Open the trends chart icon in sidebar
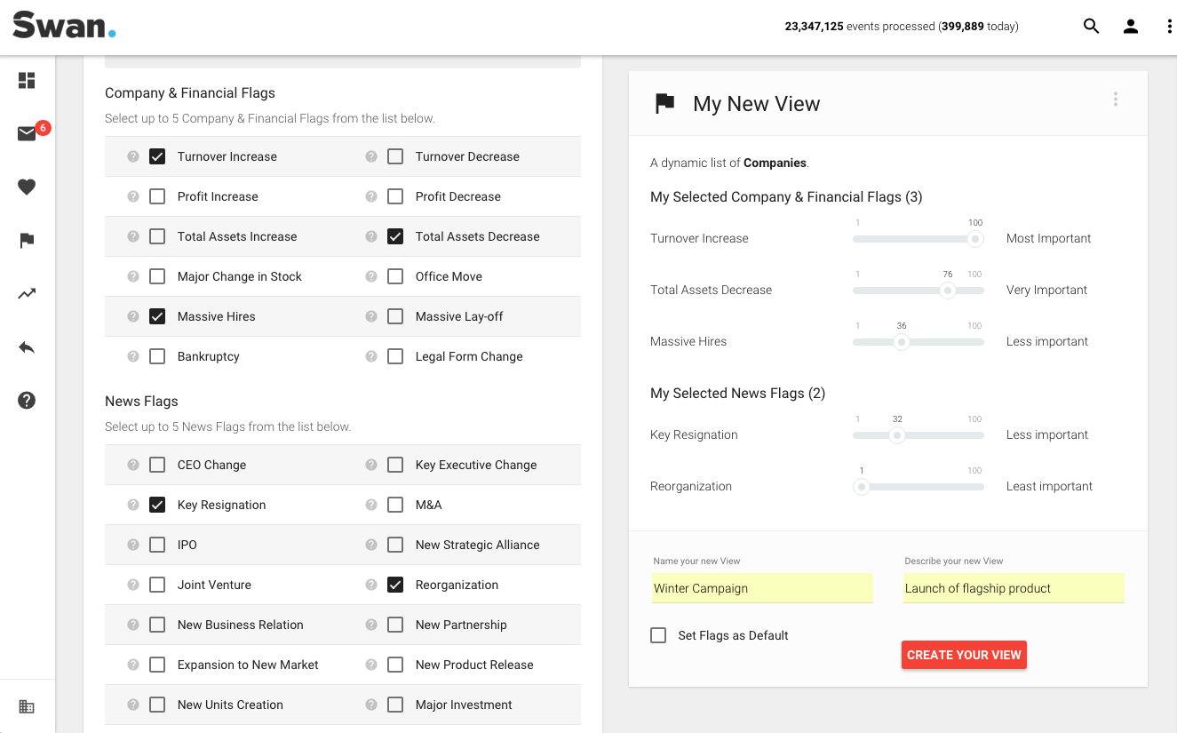 click(27, 293)
